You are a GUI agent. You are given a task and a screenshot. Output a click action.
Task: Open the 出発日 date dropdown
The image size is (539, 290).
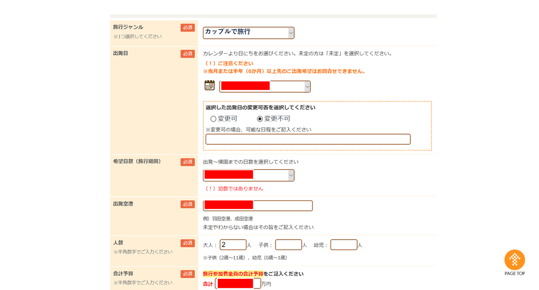tap(265, 86)
